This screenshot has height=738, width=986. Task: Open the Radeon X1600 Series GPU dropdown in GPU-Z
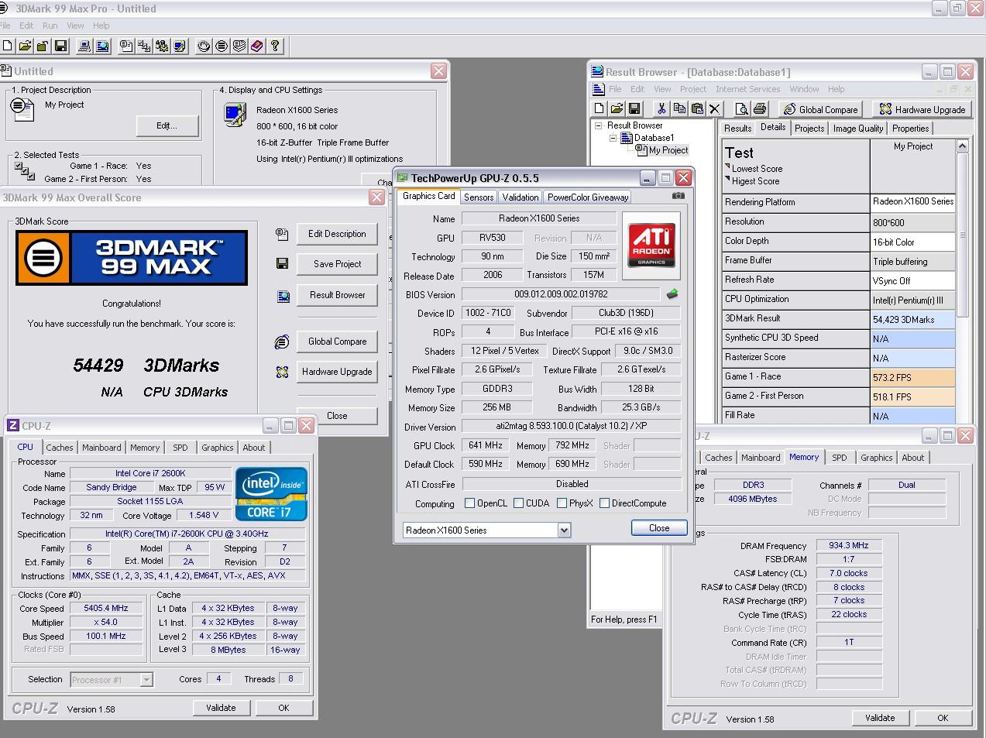[x=564, y=530]
